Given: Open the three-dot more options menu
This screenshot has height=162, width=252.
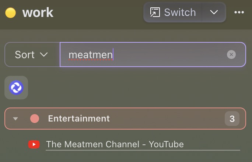Looking at the screenshot, I should (x=239, y=13).
